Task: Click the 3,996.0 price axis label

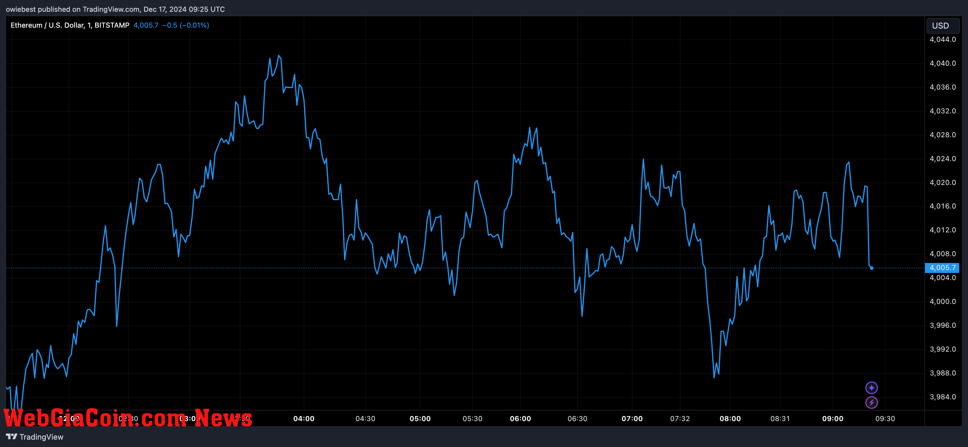Action: click(942, 325)
